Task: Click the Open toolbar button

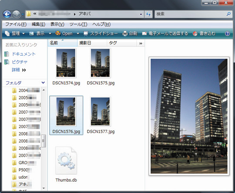Action: [x=64, y=33]
